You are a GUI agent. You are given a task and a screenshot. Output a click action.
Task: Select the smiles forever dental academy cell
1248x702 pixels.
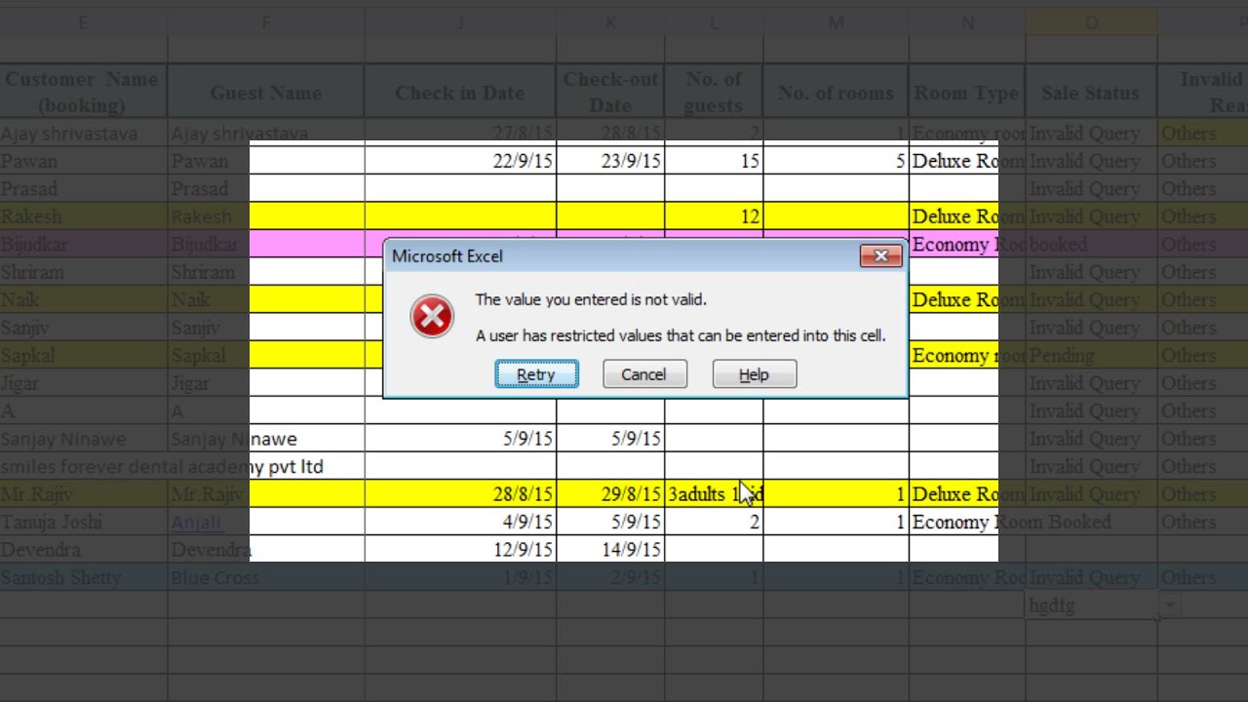pos(84,466)
